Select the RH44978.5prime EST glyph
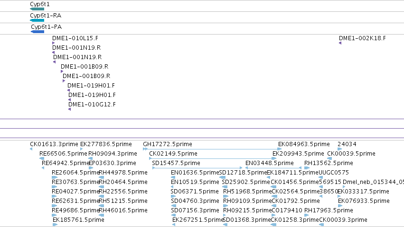404x227 pixels. click(x=101, y=177)
